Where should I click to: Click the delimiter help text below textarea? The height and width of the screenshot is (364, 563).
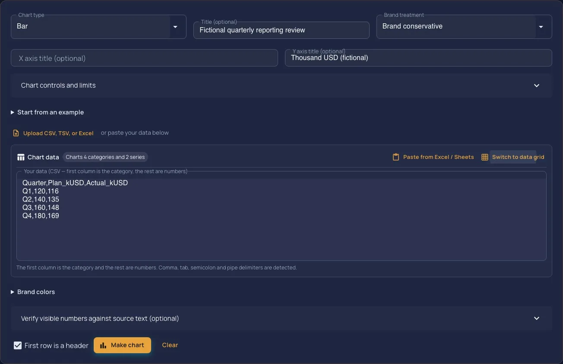point(157,268)
